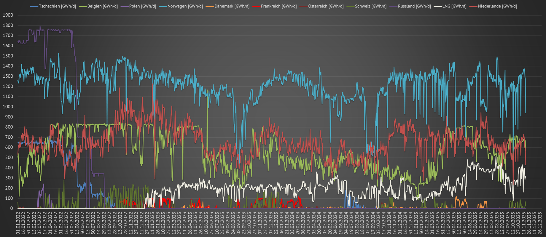This screenshot has width=546, height=237.
Task: Click the Russland [GWh/d] legend item
Action: point(414,6)
